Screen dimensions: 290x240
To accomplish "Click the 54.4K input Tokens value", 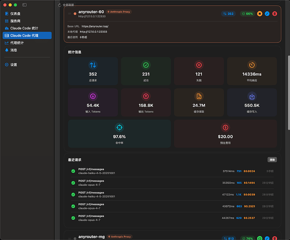I will 93,106.
